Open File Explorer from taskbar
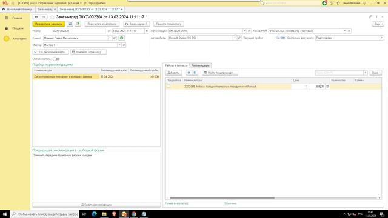 click(104, 214)
